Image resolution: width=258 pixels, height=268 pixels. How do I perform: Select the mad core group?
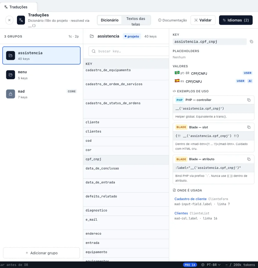tap(42, 94)
